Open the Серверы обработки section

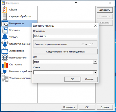pos(20,16)
